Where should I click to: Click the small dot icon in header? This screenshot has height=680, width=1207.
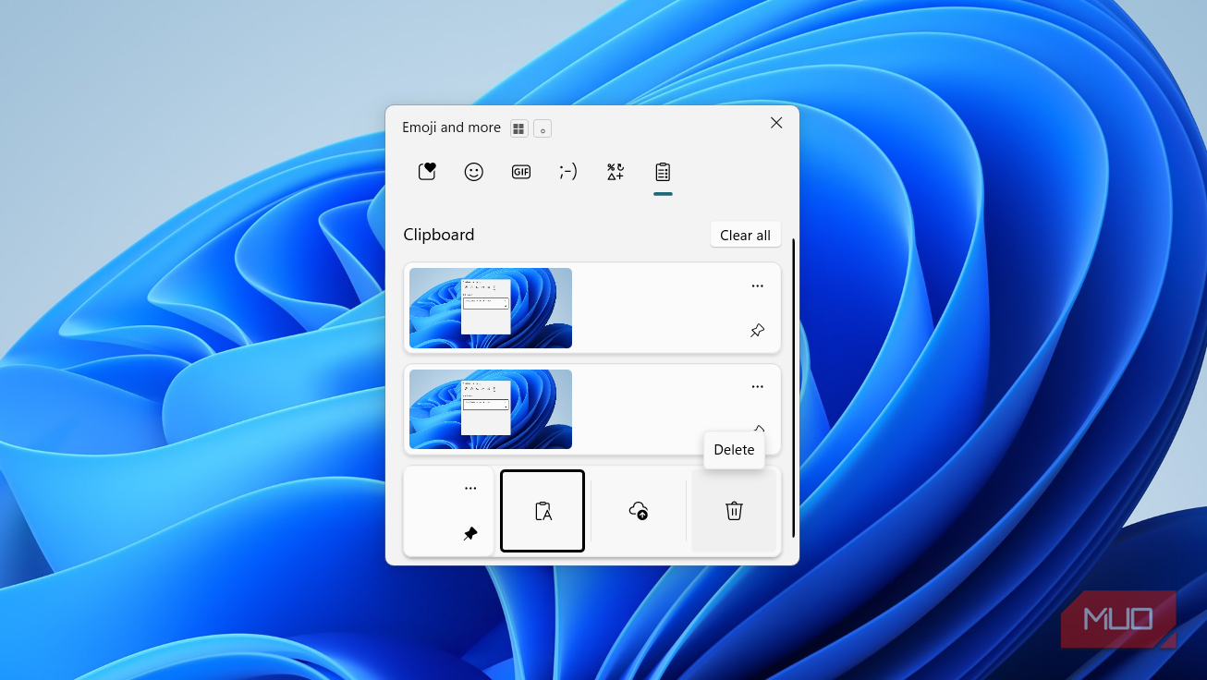click(543, 128)
